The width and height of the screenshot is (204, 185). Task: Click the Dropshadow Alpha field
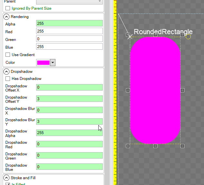70,133
